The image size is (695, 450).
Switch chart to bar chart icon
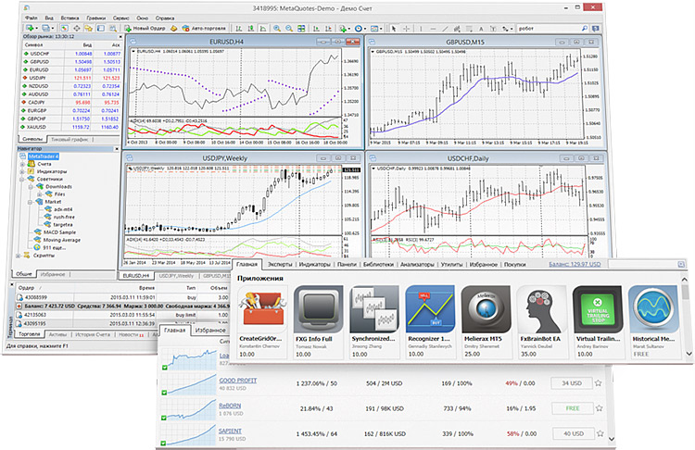pos(239,28)
